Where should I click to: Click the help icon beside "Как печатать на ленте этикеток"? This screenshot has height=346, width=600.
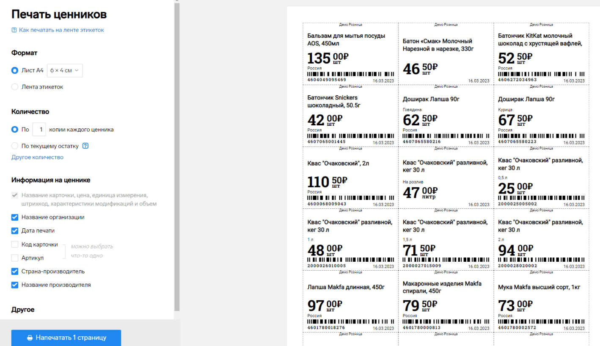tap(14, 30)
